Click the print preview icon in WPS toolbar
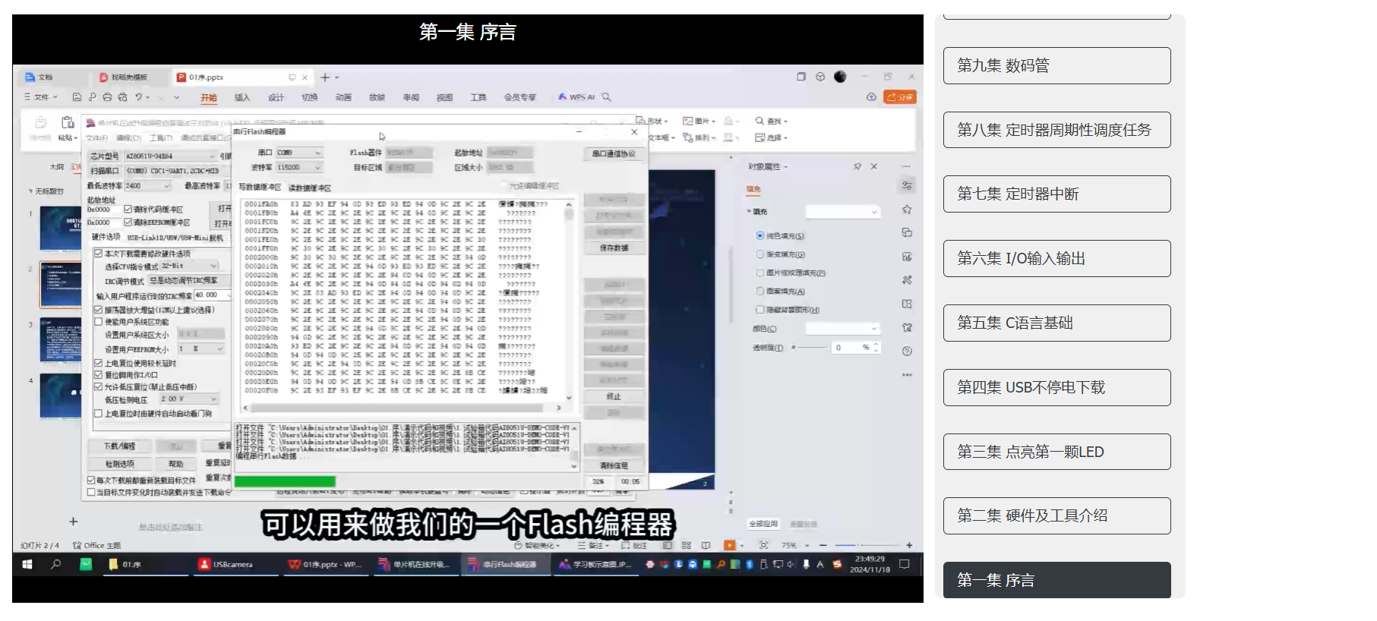Screen dimensions: 1377x621 pos(122,97)
